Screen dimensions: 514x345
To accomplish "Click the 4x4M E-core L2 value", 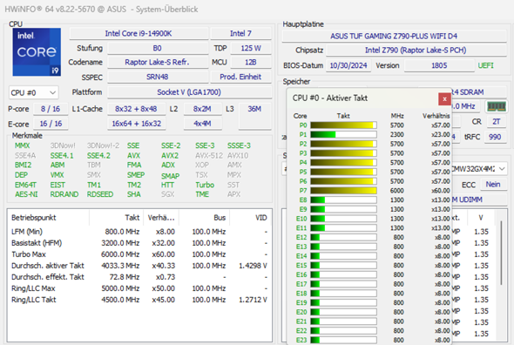I will 202,124.
